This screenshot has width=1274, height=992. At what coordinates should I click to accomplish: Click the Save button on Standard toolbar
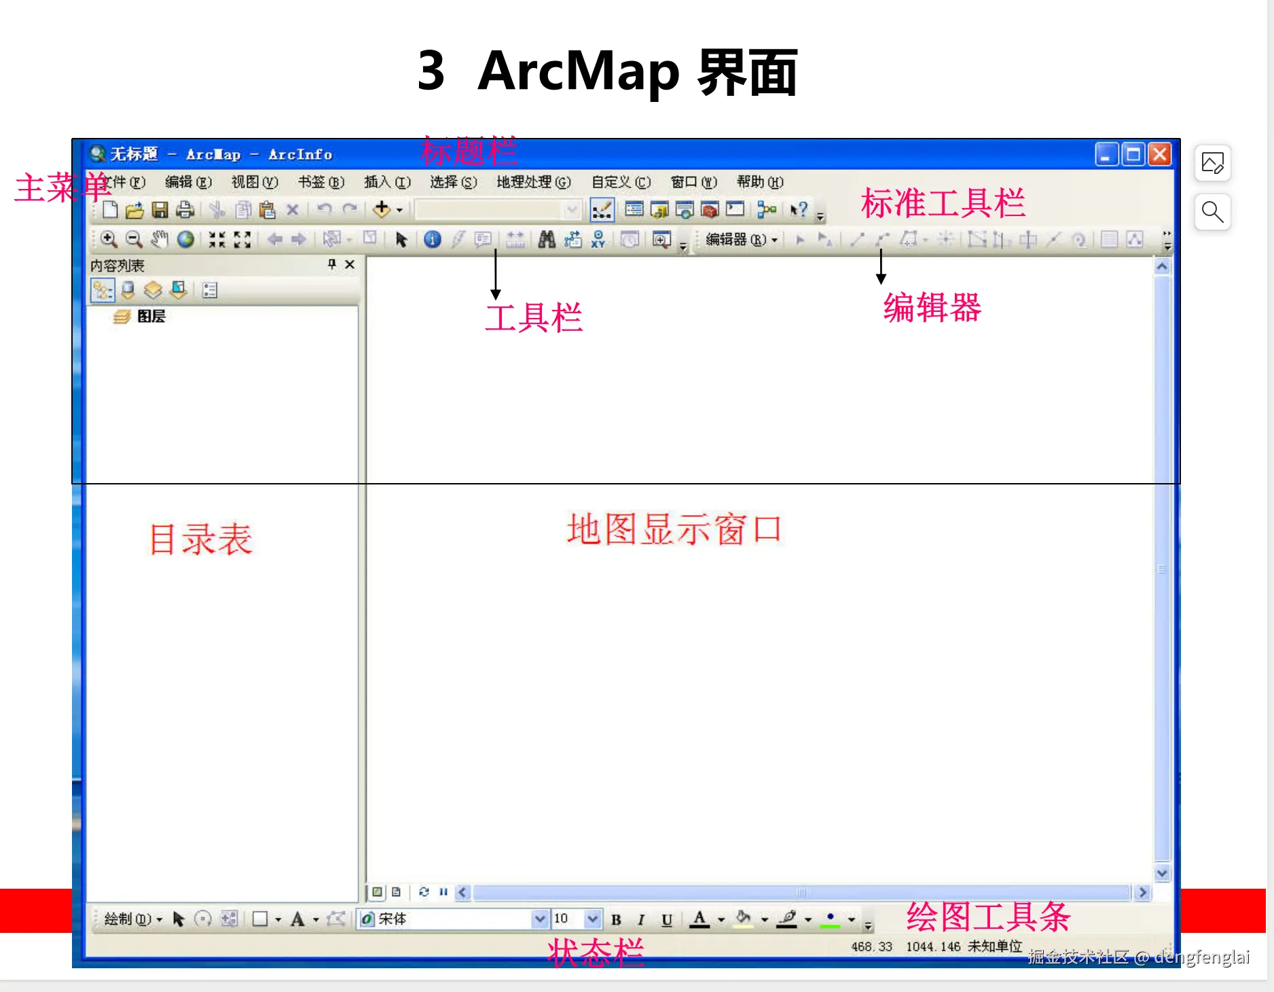160,211
